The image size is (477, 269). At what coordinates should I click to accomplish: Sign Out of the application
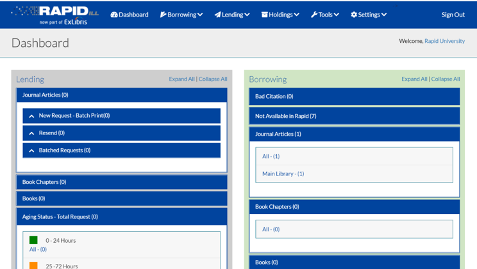(x=453, y=15)
